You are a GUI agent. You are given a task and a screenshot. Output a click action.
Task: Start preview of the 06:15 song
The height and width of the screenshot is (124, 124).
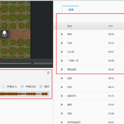tap(62, 87)
